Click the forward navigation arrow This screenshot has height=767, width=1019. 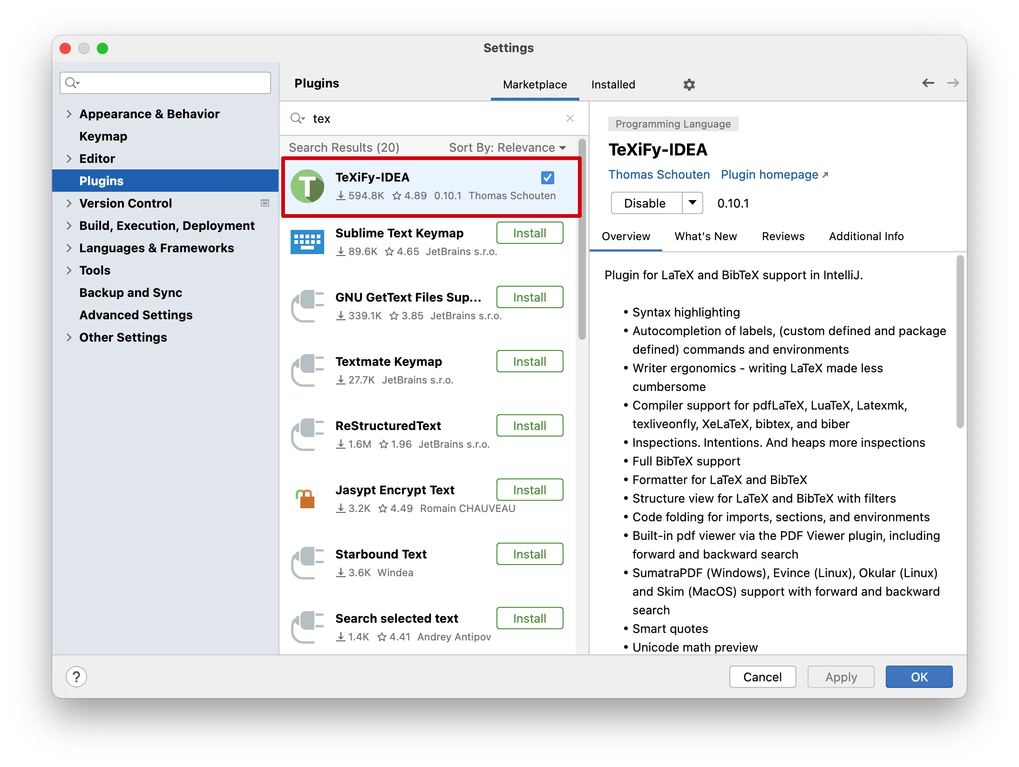pos(953,83)
